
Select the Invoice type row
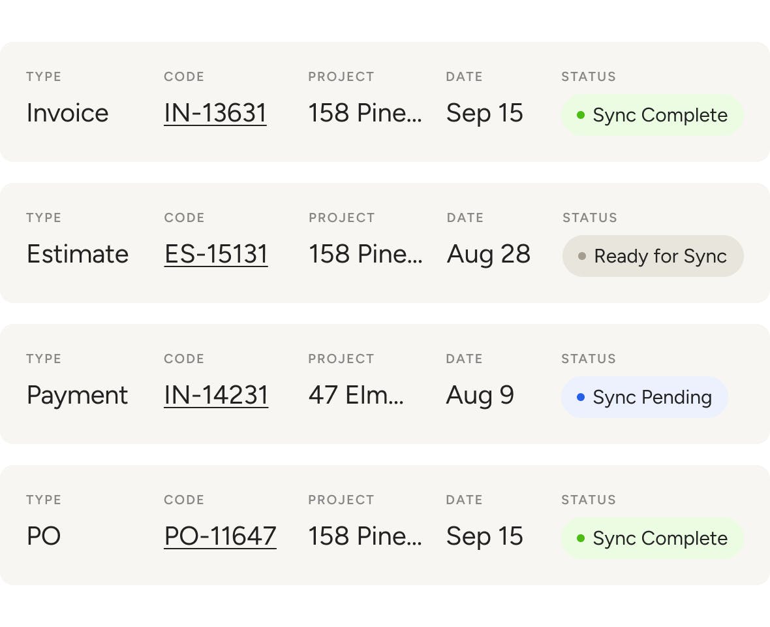click(67, 113)
